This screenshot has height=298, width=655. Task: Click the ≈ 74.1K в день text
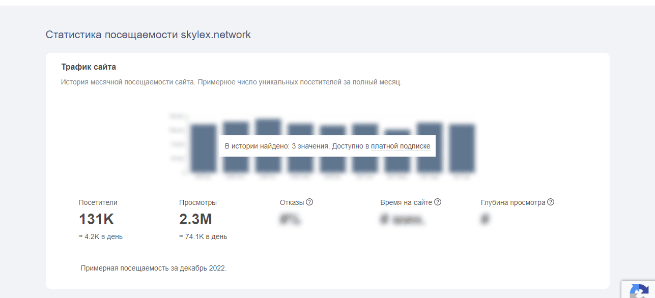tap(203, 236)
